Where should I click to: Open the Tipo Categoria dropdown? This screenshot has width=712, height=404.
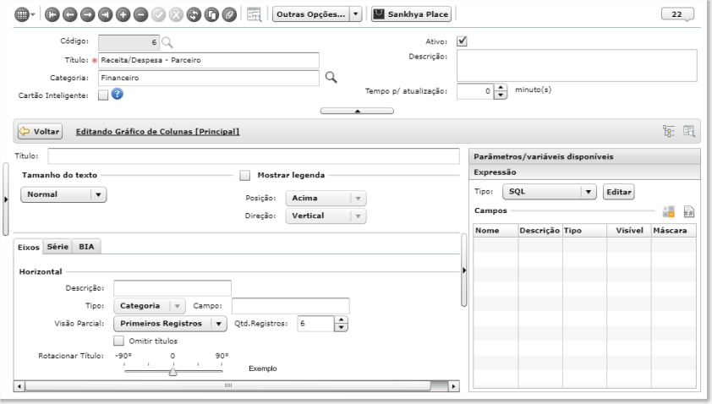click(149, 306)
